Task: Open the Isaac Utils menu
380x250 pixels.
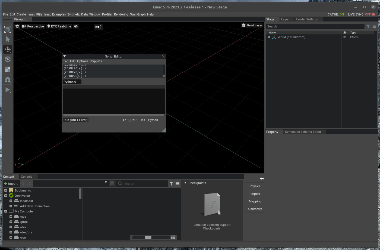Action: [35, 14]
